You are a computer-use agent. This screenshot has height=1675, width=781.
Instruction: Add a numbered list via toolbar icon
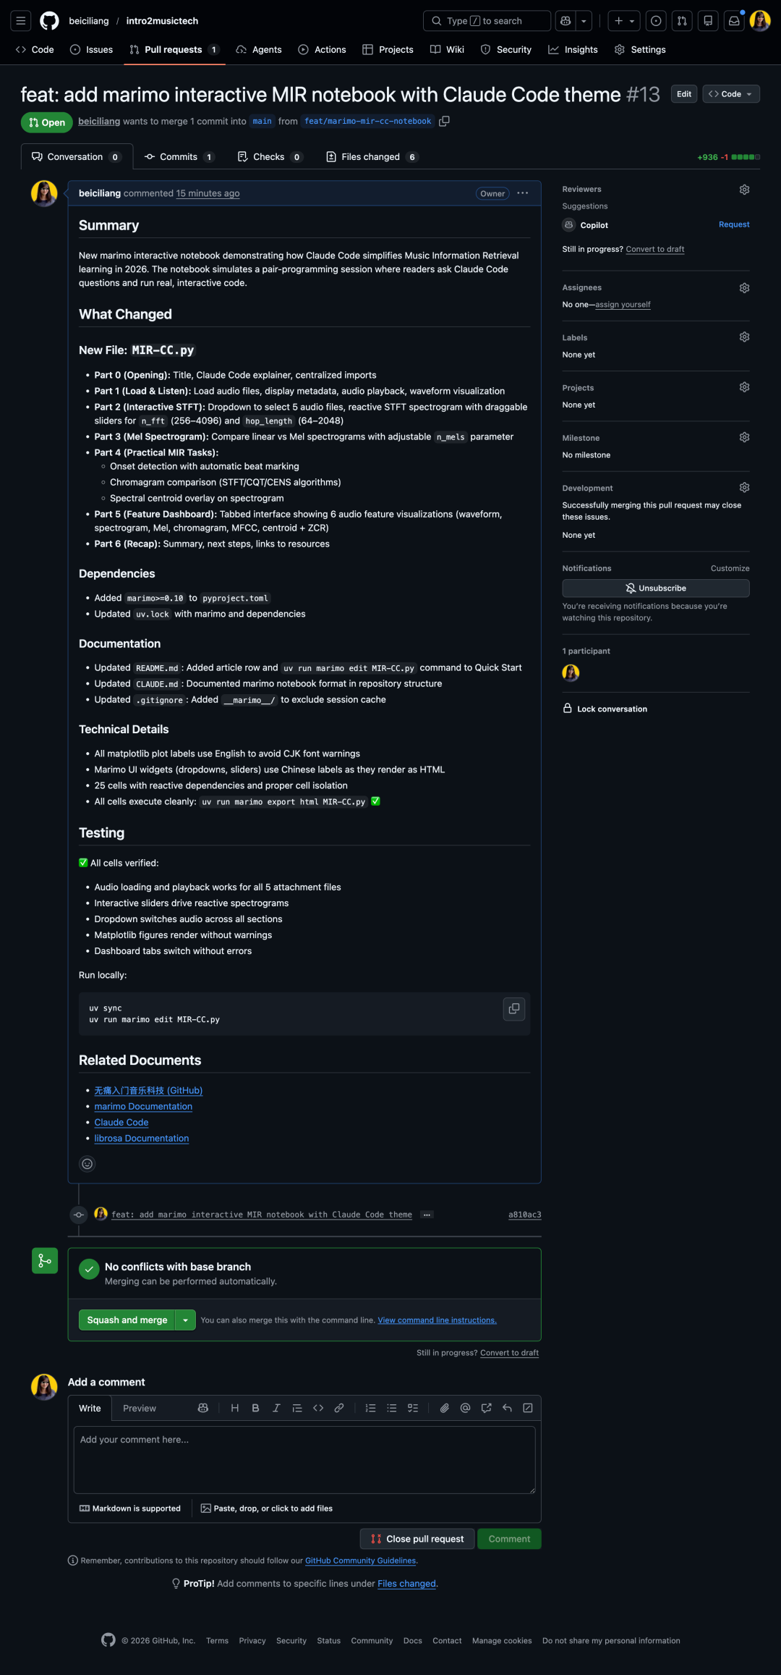(370, 1408)
